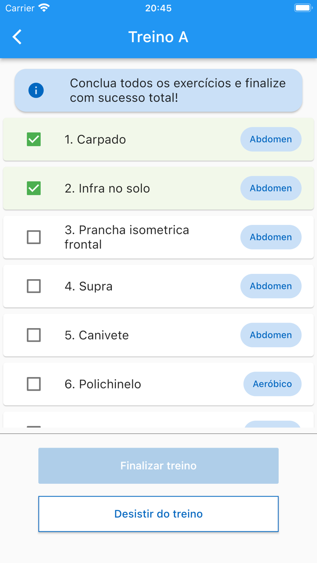
Task: Tap the back arrow to leave Treino A
Action: point(17,37)
